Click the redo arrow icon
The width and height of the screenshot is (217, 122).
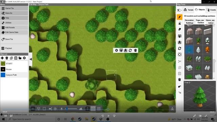pyautogui.click(x=179, y=93)
